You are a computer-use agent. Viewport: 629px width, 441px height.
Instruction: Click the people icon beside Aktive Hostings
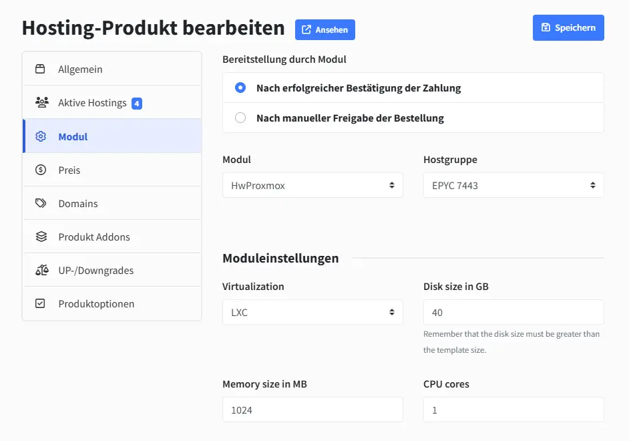tap(41, 103)
